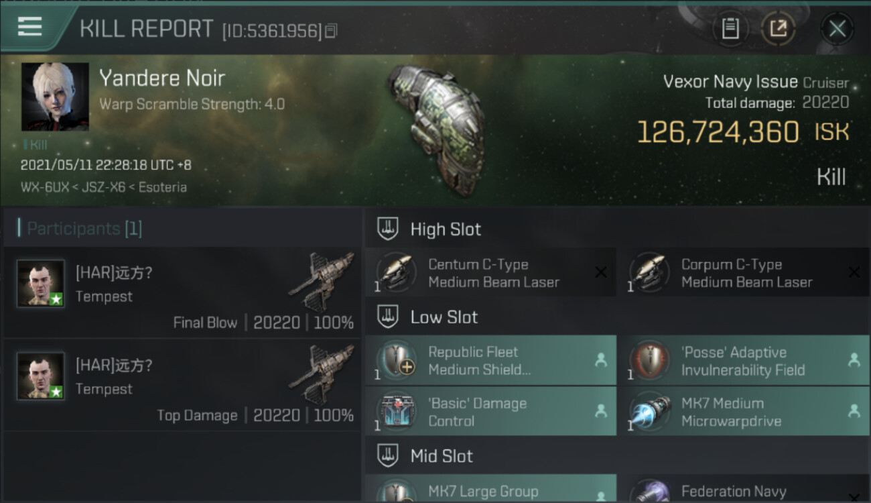Select the Centum C-Type Medium Beam Laser
Screen dimensions: 871x503
pos(490,273)
